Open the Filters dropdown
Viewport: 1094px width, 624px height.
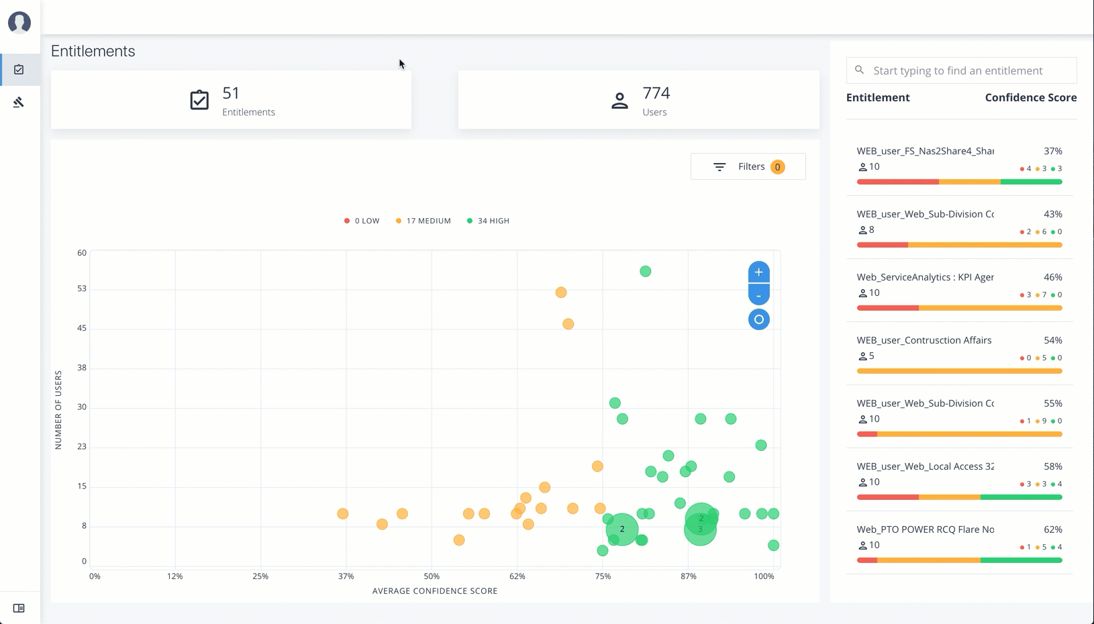748,166
